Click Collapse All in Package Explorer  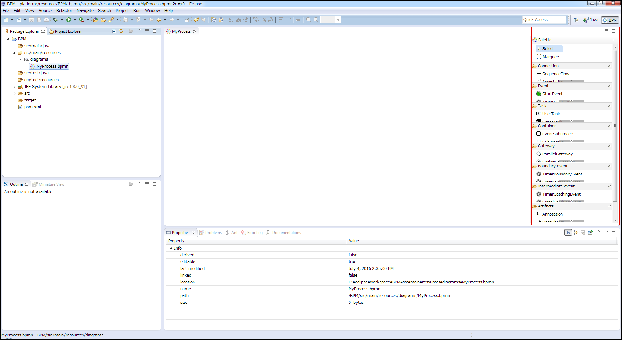pyautogui.click(x=114, y=31)
